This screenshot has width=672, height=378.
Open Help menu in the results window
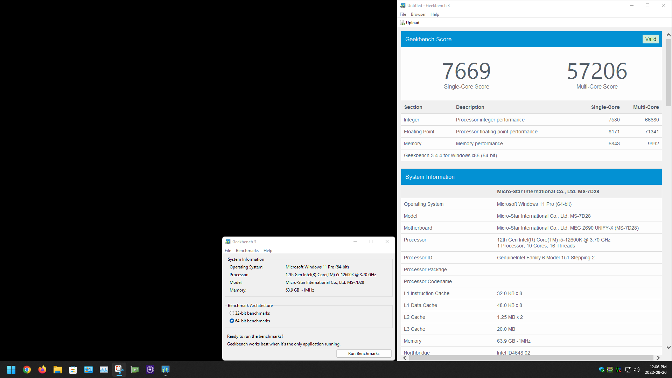(435, 14)
